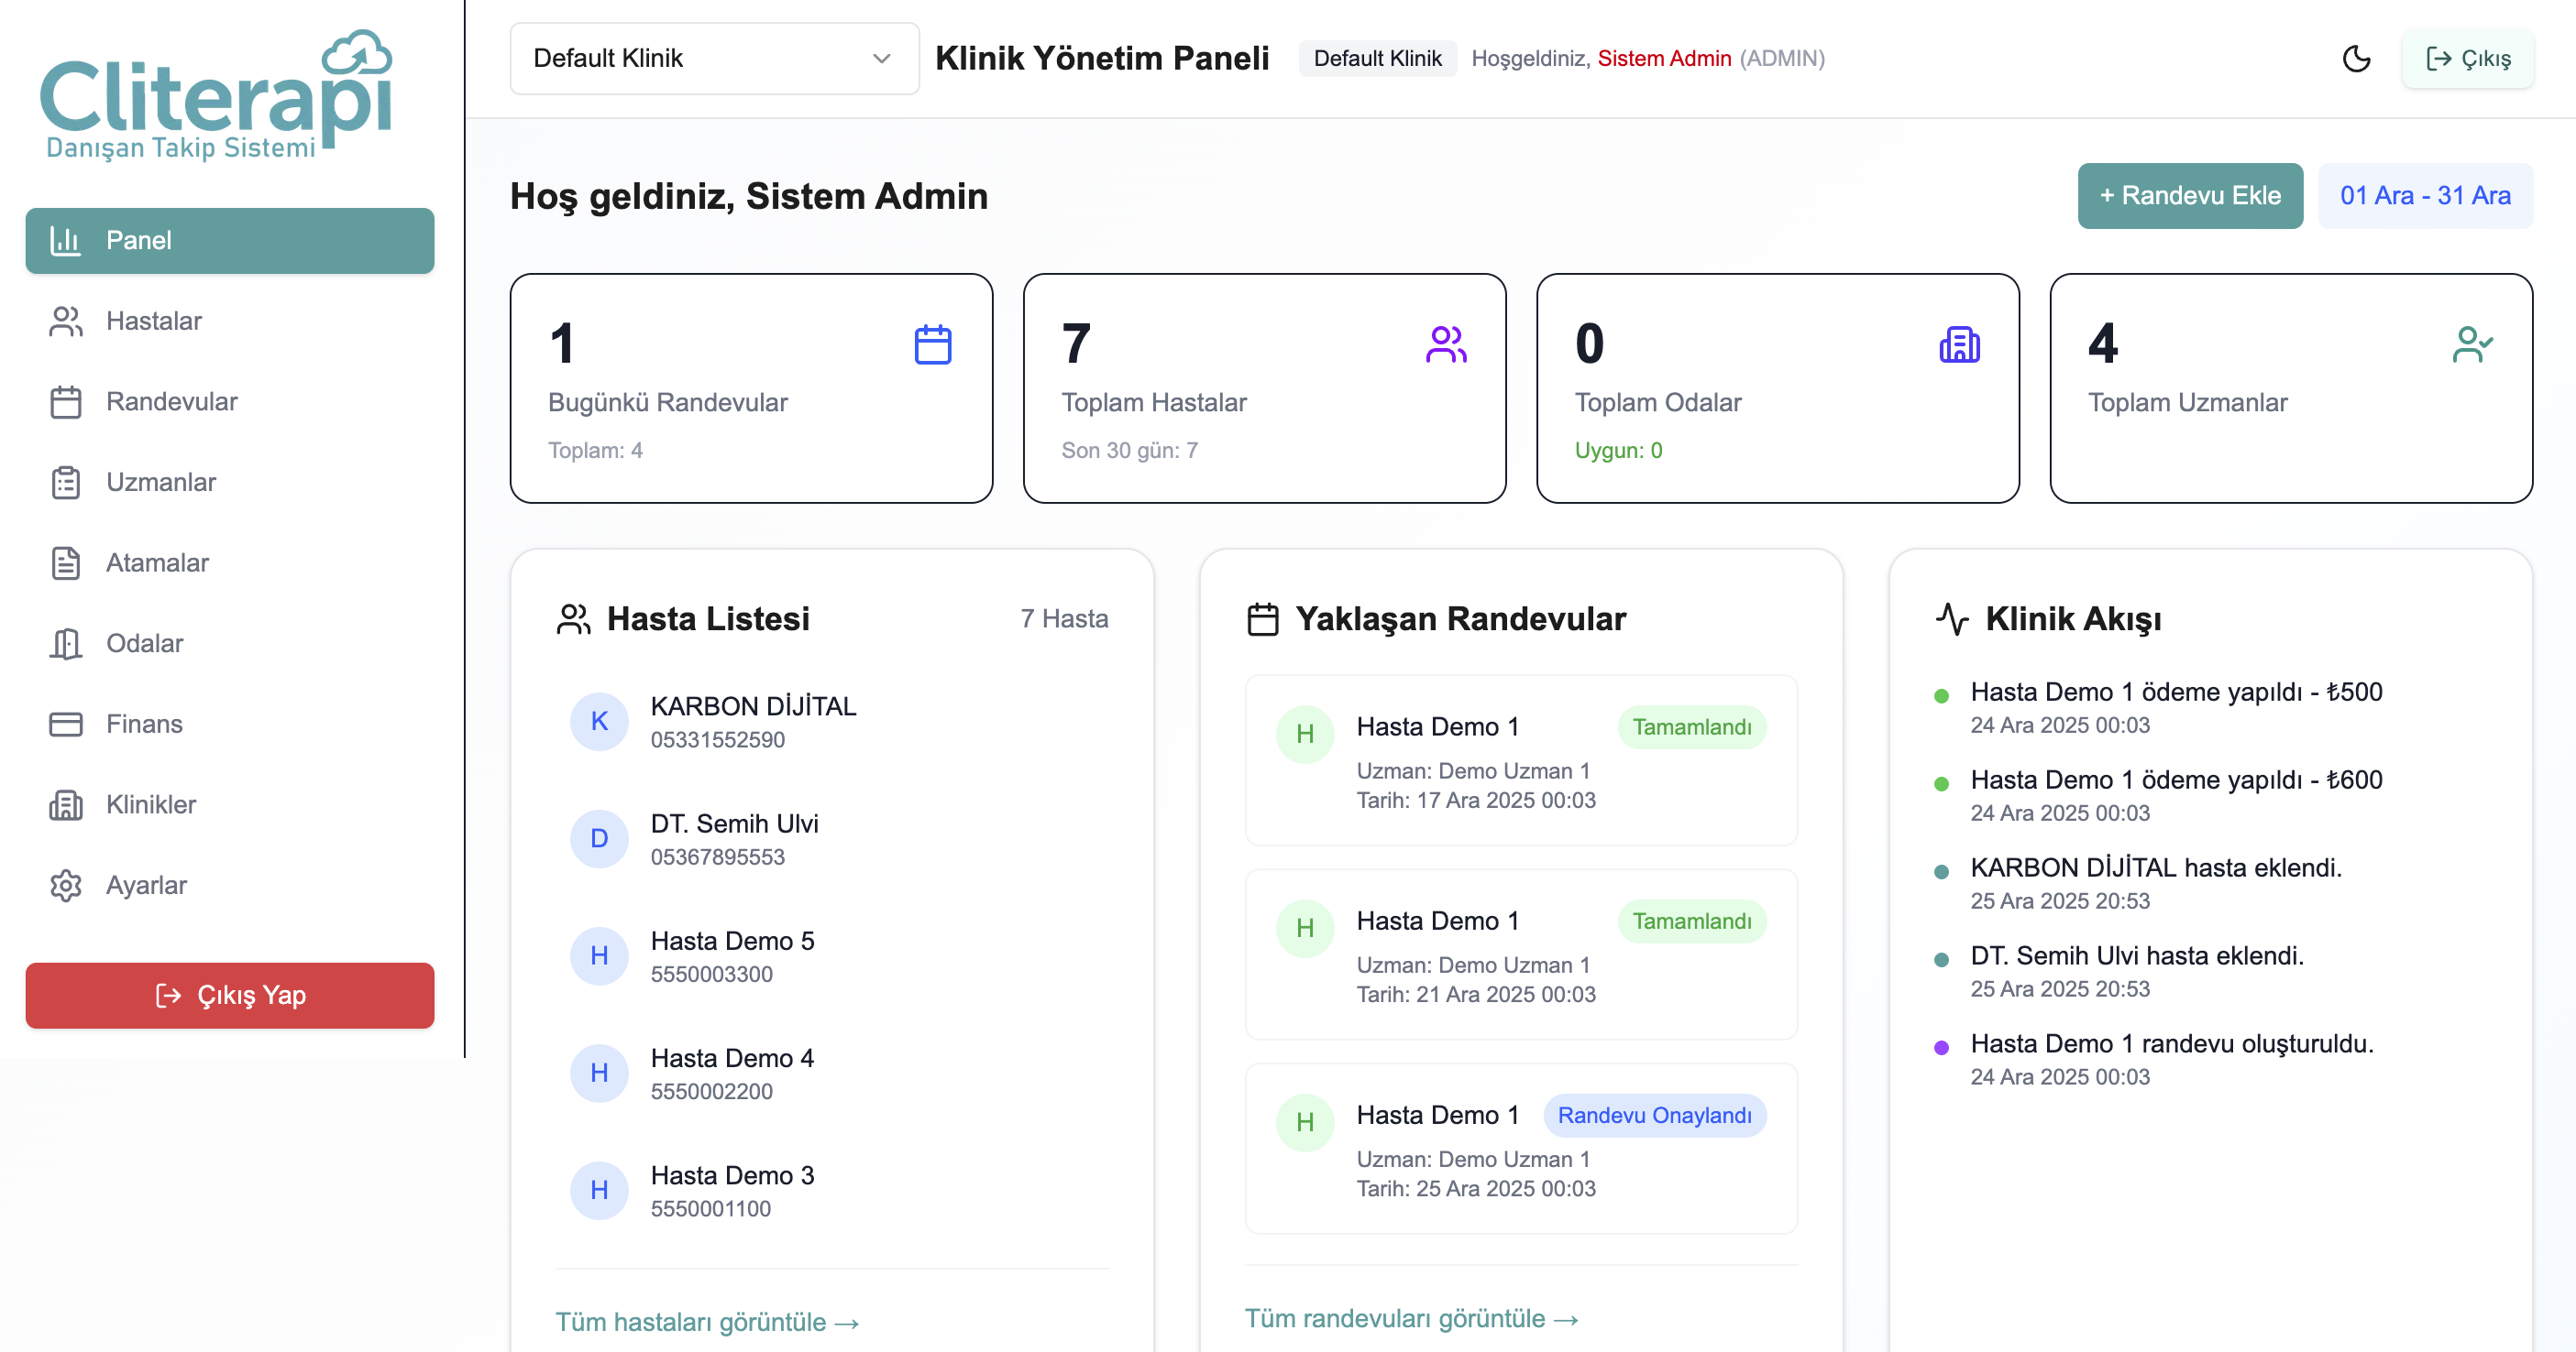Click the Finans card icon in the sidebar

pos(66,725)
